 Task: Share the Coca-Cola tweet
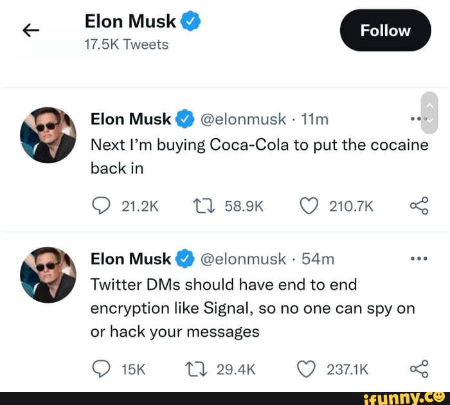419,206
